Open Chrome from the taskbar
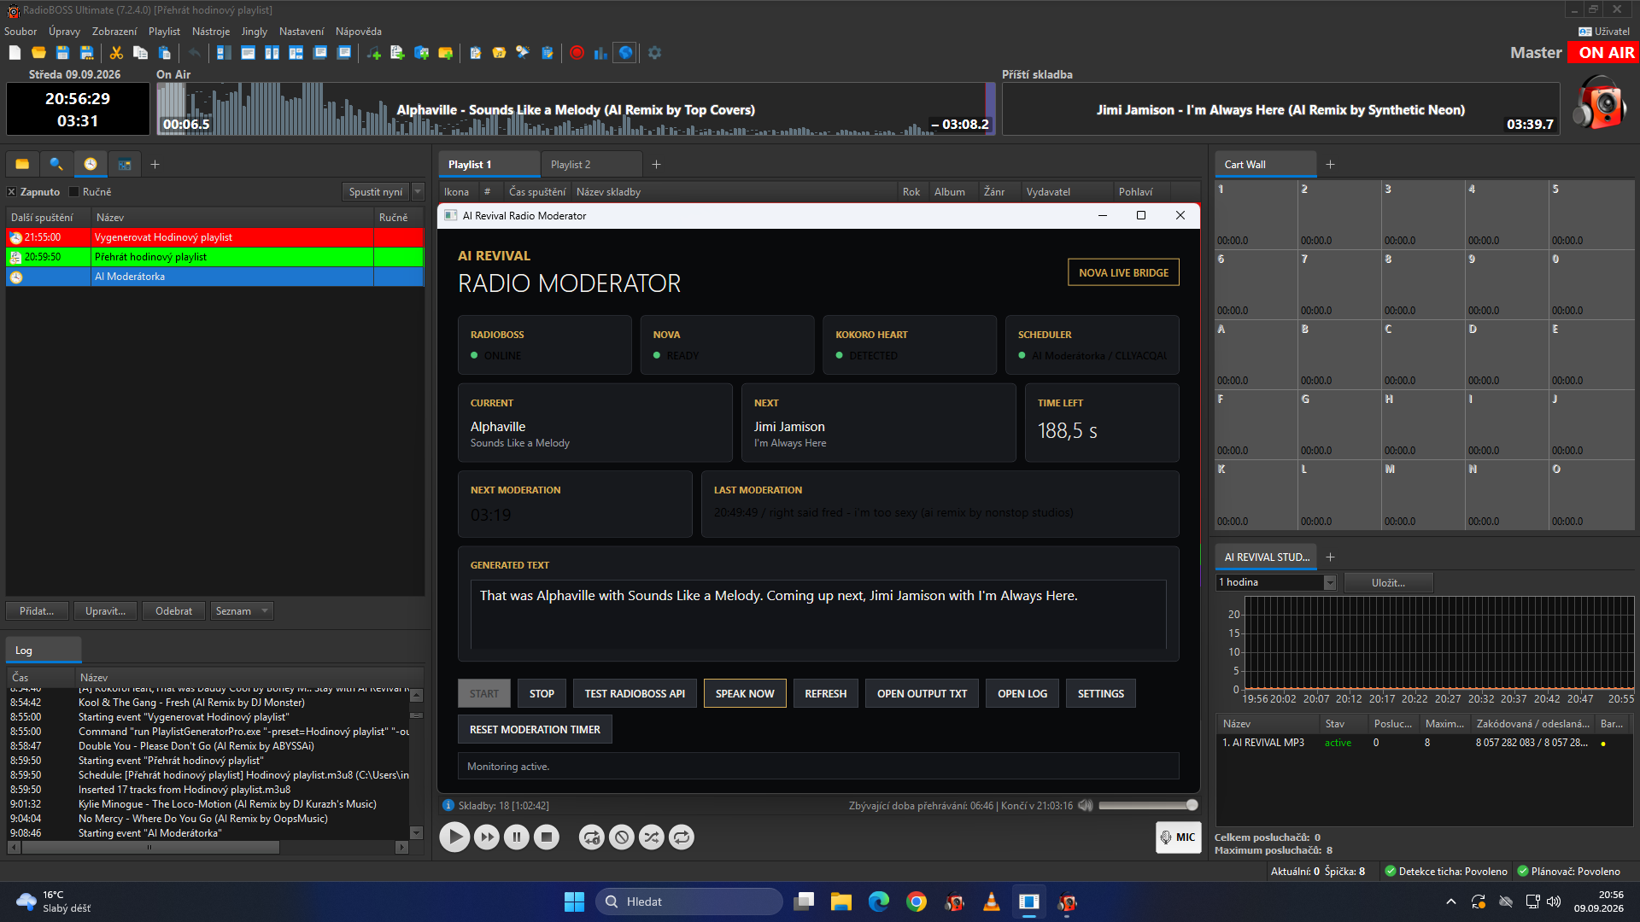This screenshot has height=922, width=1640. (x=917, y=902)
